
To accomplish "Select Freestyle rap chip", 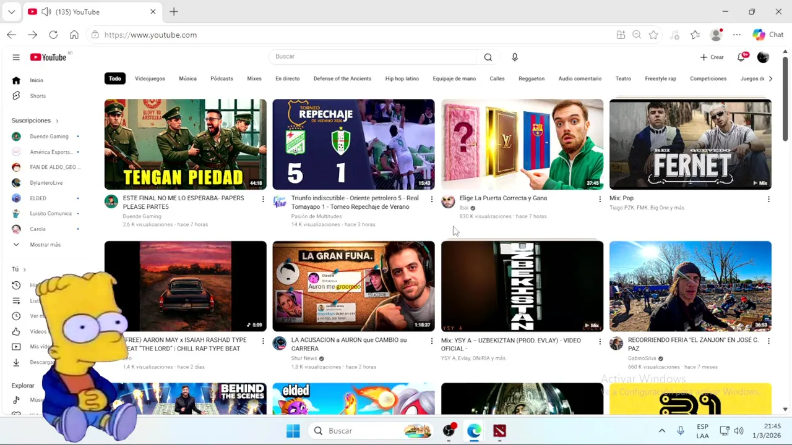I will pos(660,78).
